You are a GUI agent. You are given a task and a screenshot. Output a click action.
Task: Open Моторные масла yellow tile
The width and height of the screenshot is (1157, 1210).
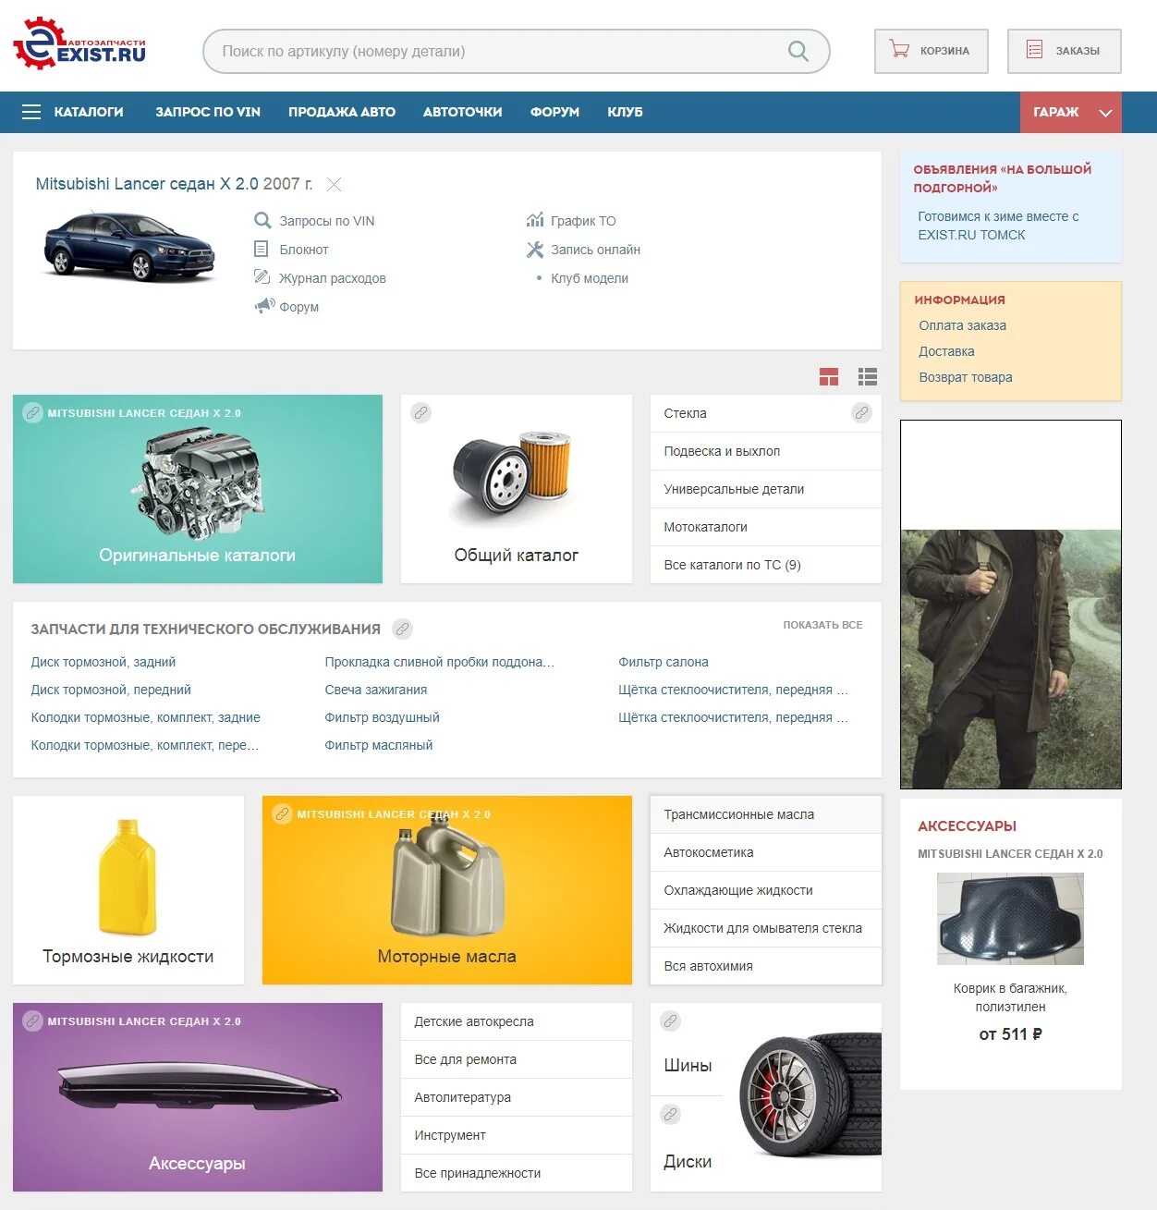447,890
